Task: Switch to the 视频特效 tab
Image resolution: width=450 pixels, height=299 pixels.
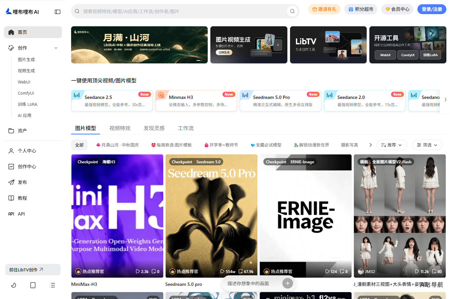Action: point(120,128)
